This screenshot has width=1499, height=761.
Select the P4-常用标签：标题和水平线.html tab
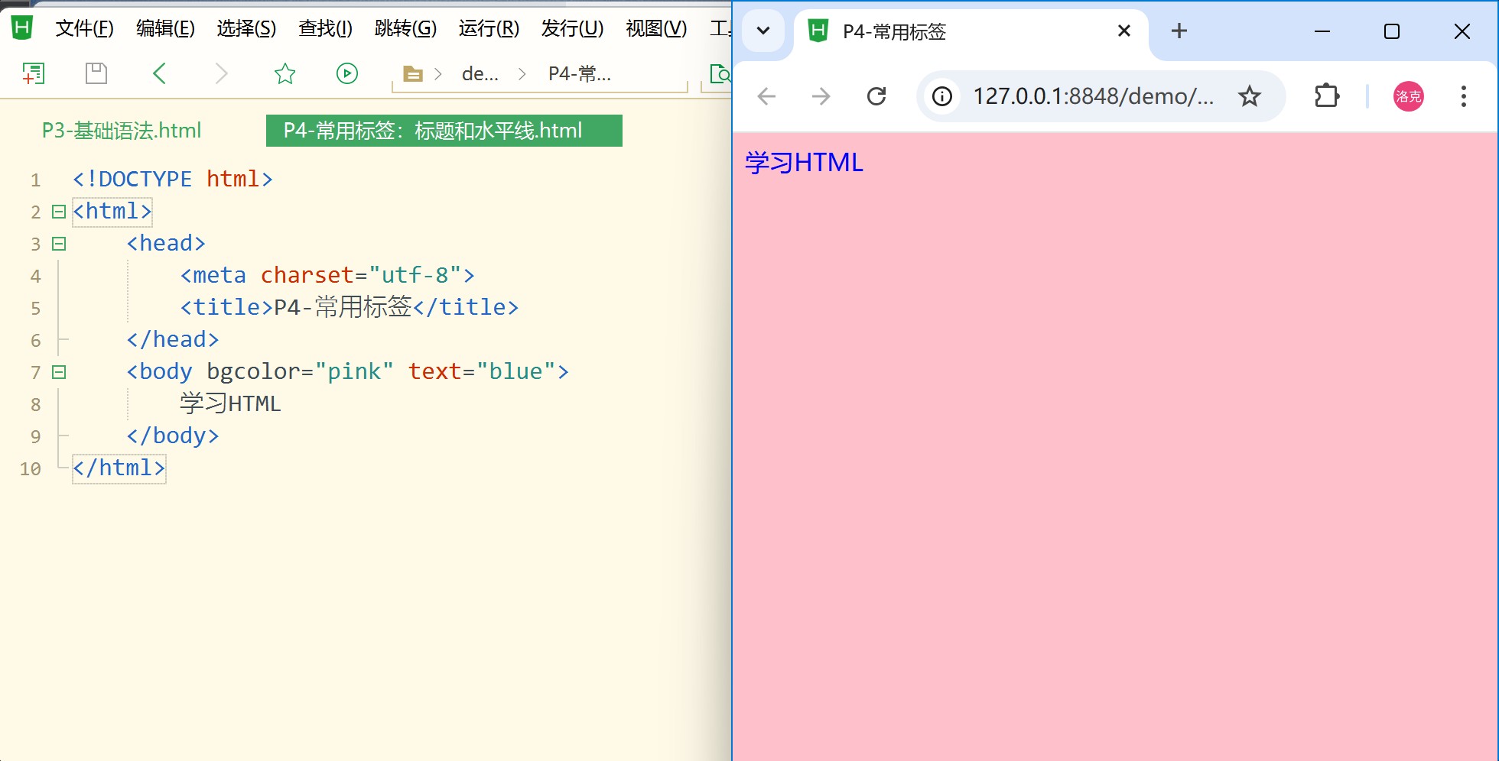(444, 131)
